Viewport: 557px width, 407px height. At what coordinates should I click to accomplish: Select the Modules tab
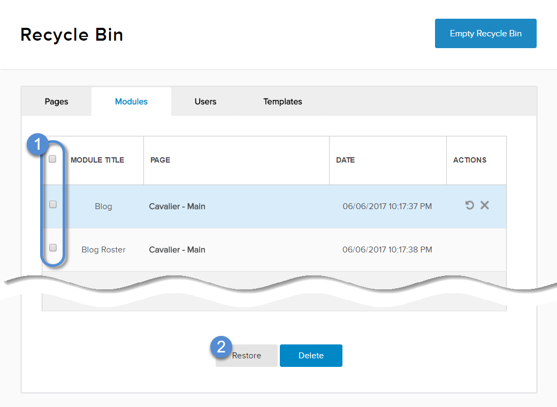(132, 102)
